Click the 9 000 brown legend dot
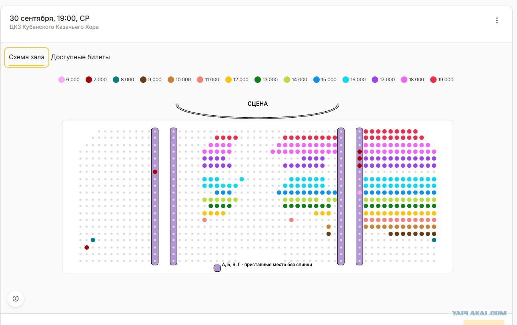 (x=143, y=80)
